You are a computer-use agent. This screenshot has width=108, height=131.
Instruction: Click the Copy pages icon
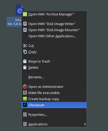click(25, 52)
